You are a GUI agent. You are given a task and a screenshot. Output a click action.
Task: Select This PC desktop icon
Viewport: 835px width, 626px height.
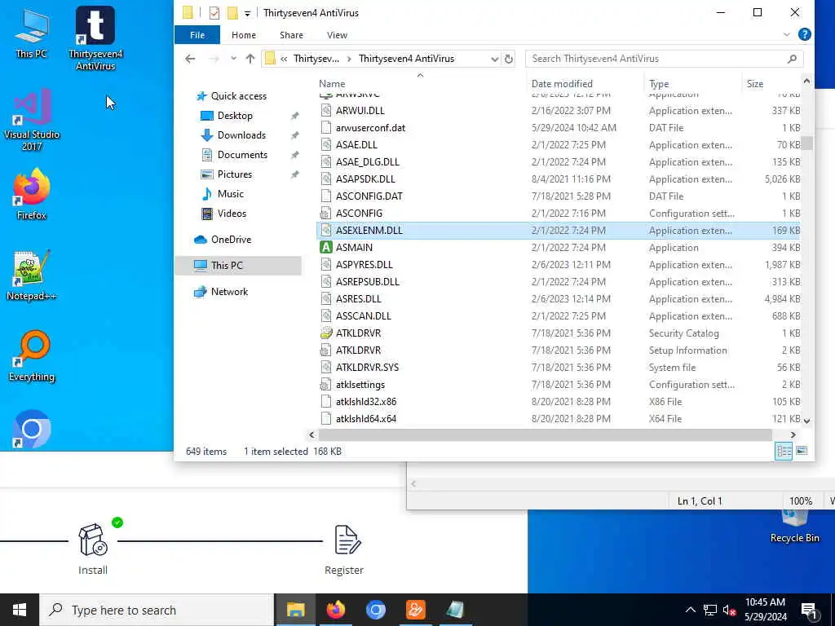pyautogui.click(x=32, y=33)
